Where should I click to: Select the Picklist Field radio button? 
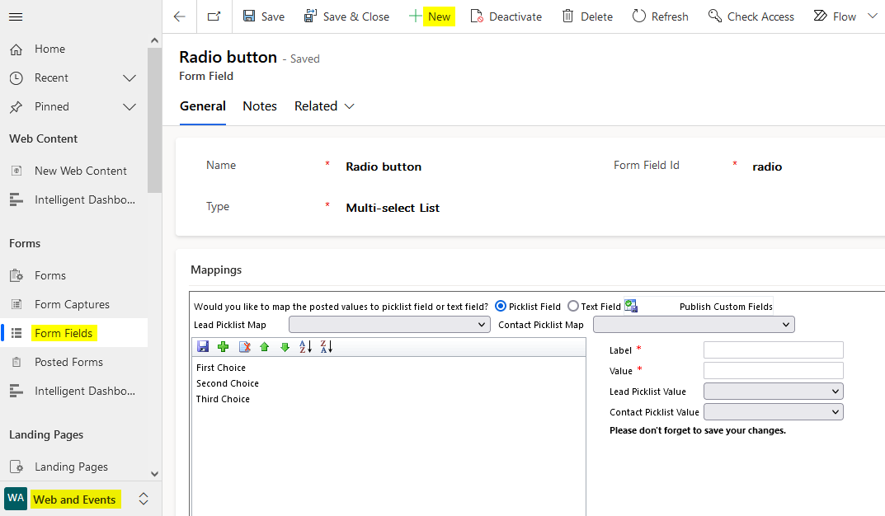pos(501,306)
